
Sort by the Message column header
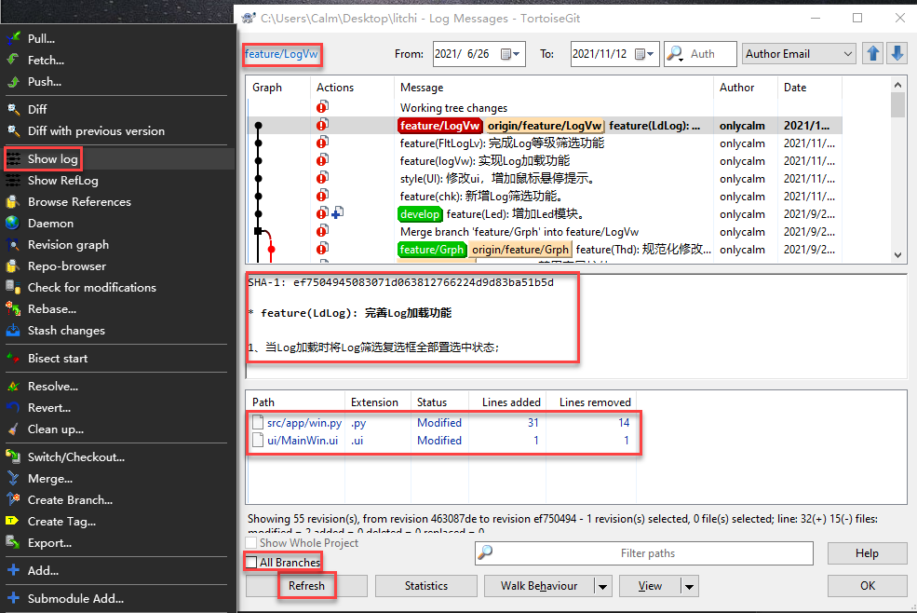pos(554,88)
